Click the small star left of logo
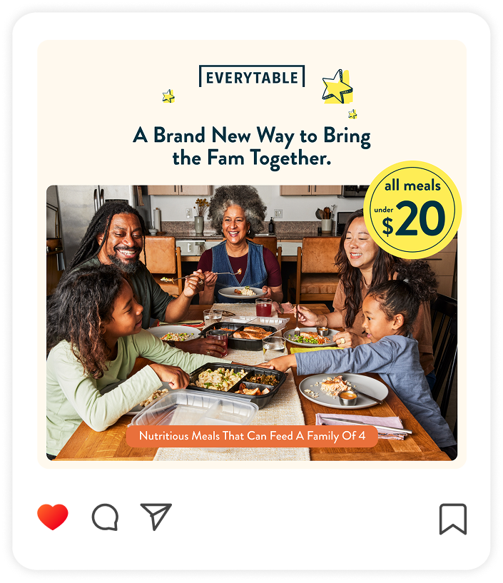The height and width of the screenshot is (583, 503). 168,96
